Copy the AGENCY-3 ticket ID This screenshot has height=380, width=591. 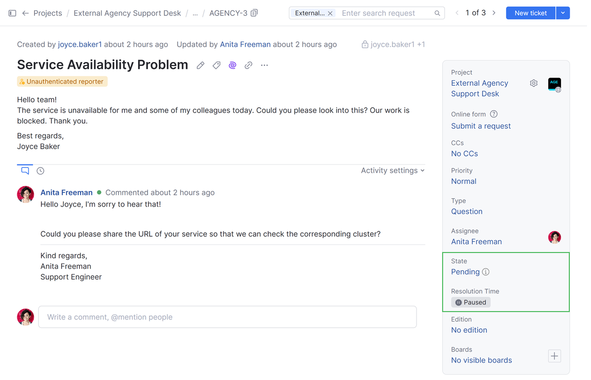(x=254, y=13)
